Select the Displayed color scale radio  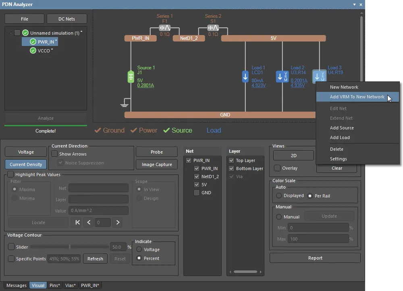click(x=279, y=195)
